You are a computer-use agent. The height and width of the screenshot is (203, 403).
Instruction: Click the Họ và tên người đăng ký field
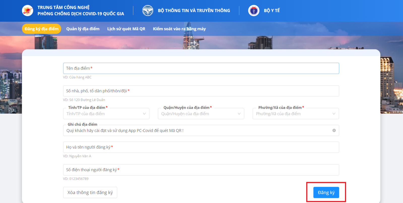(201, 147)
